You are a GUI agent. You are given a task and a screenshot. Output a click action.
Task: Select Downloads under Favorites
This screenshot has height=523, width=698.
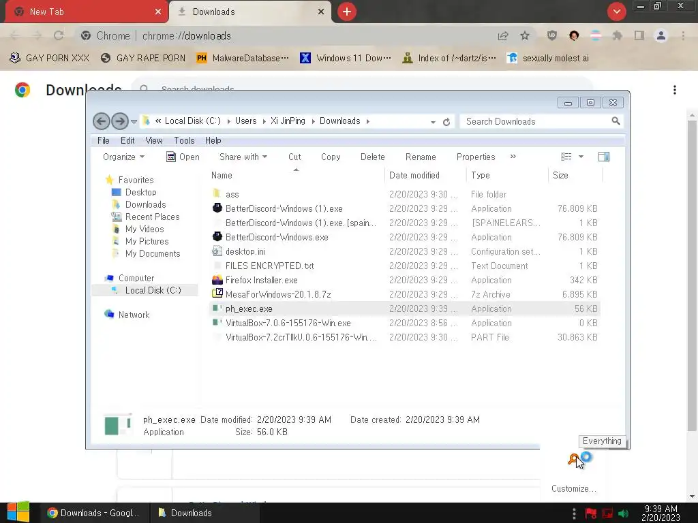145,204
